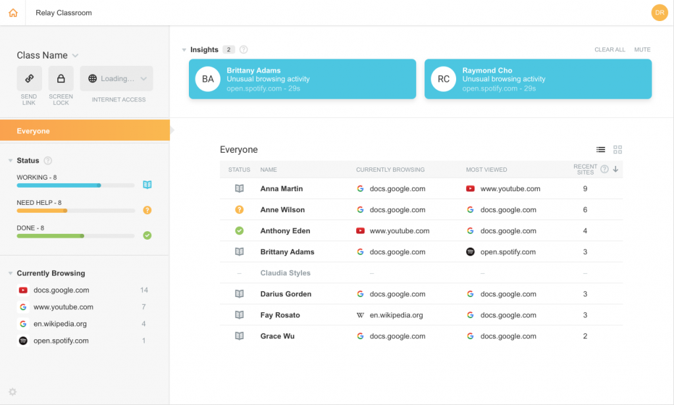
Task: Click Relay Classroom title
Action: click(x=64, y=13)
